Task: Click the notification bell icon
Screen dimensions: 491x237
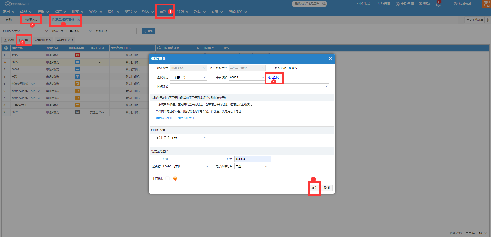Action: coord(438,4)
